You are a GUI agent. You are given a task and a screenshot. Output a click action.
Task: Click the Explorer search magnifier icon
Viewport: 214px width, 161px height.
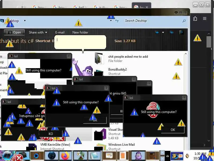(x=184, y=21)
